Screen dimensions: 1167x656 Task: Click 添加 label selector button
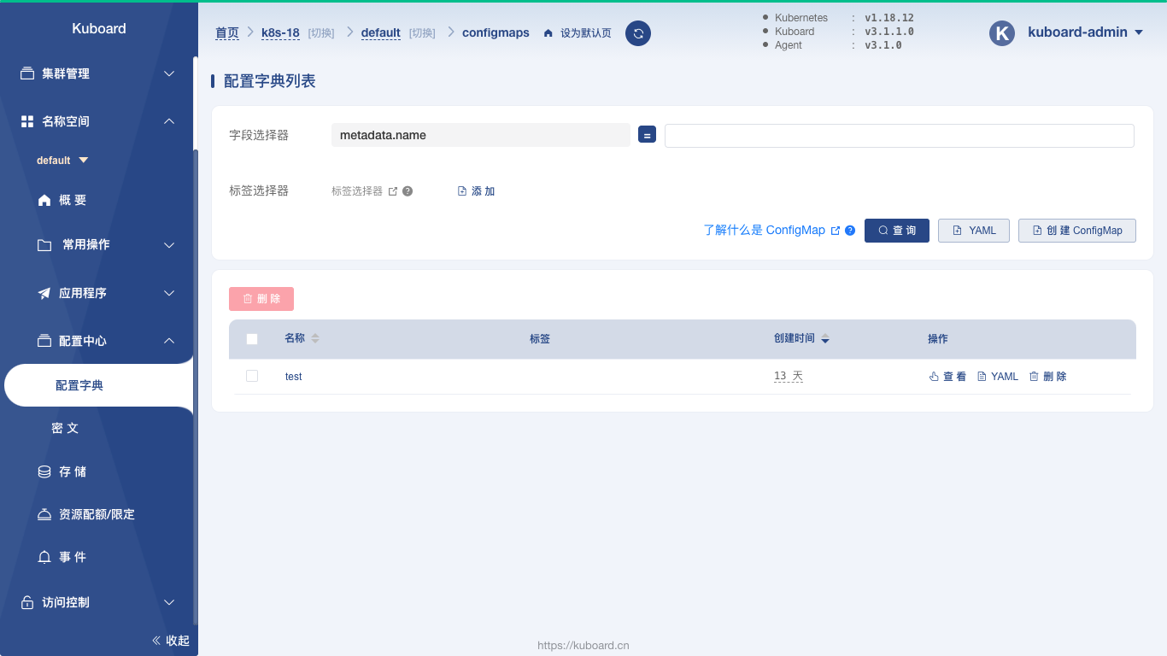[477, 191]
